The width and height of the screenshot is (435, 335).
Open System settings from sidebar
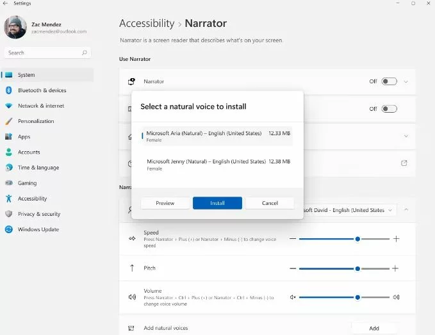click(47, 75)
